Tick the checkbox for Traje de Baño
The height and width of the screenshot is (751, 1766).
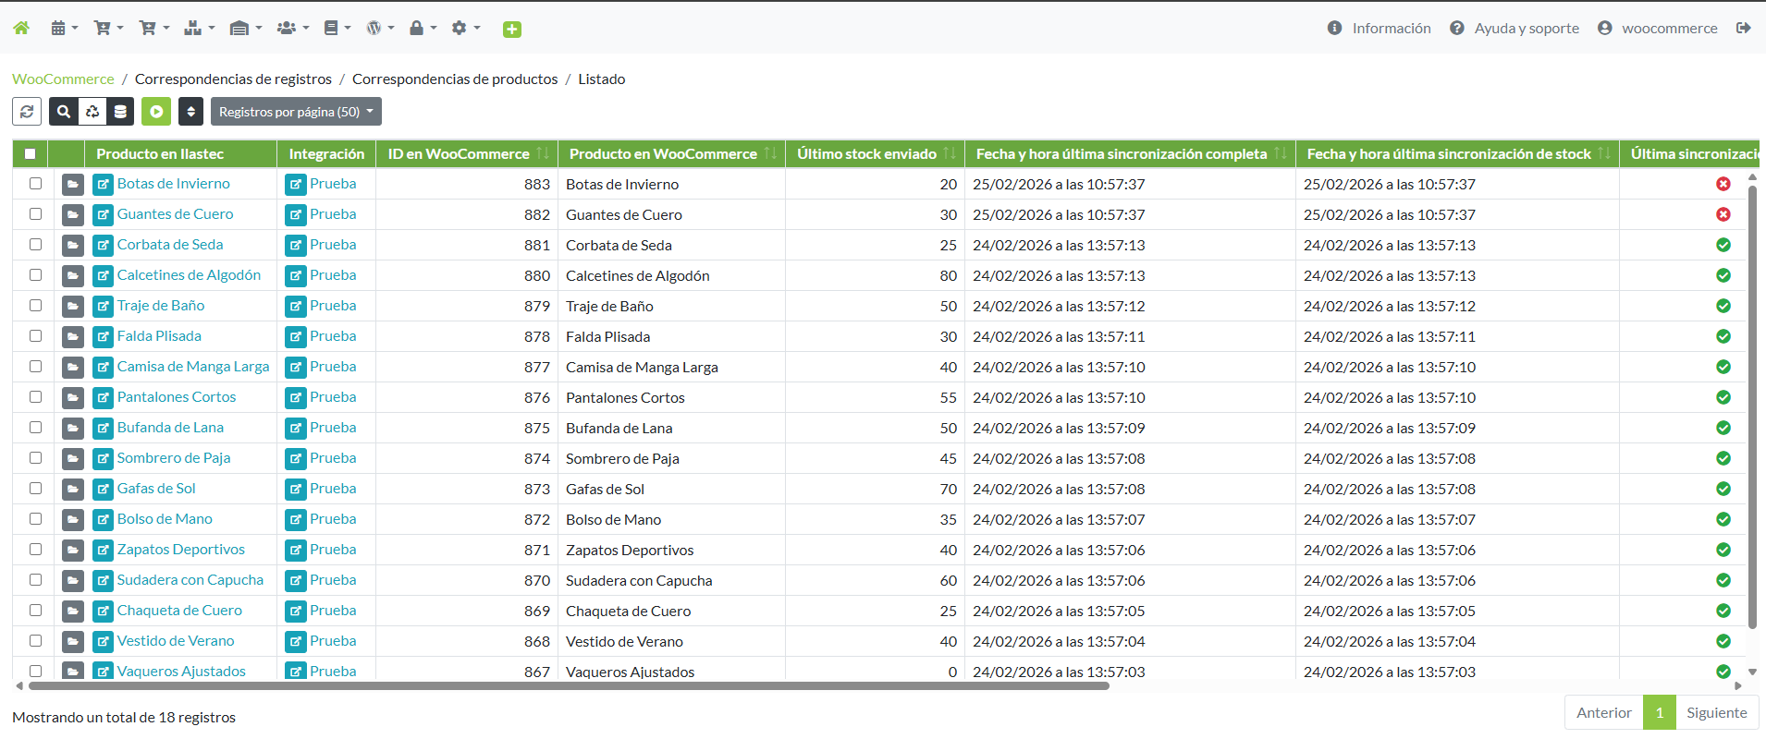(36, 306)
